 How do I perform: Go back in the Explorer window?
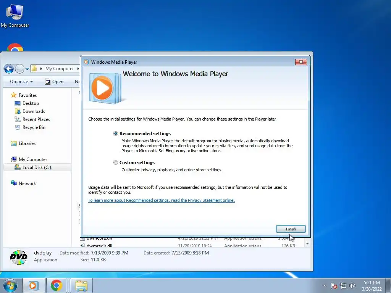9,69
